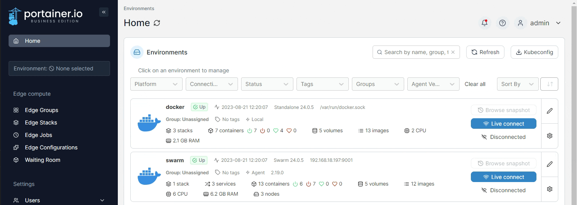Edit the swarm environment pencil icon
The image size is (577, 205).
point(550,164)
